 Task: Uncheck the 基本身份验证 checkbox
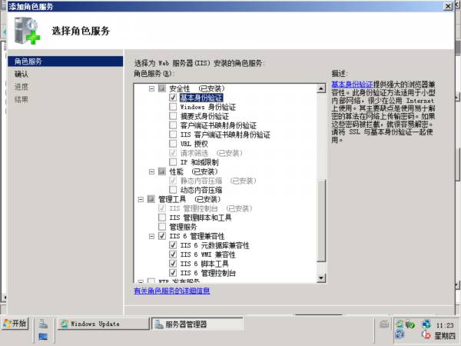173,98
